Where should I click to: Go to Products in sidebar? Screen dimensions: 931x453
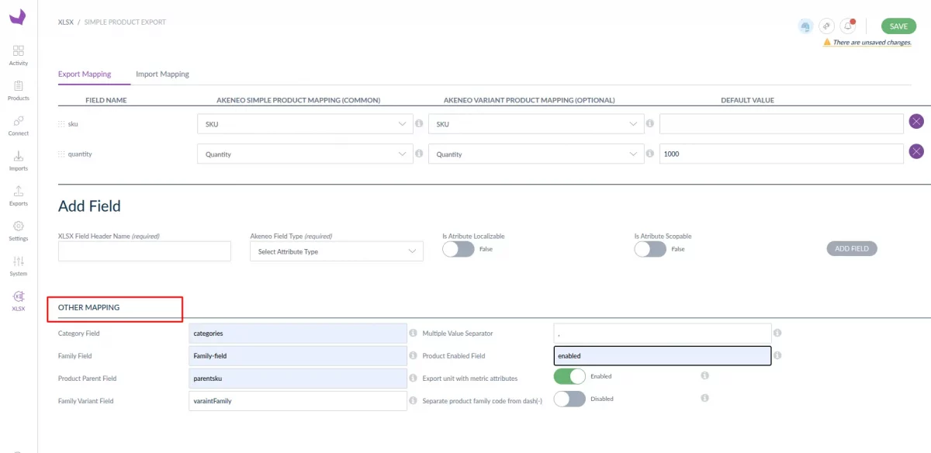coord(19,90)
